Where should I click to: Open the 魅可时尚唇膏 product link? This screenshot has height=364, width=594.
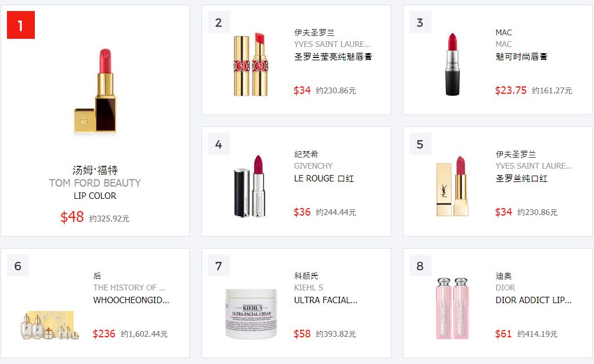[x=521, y=57]
